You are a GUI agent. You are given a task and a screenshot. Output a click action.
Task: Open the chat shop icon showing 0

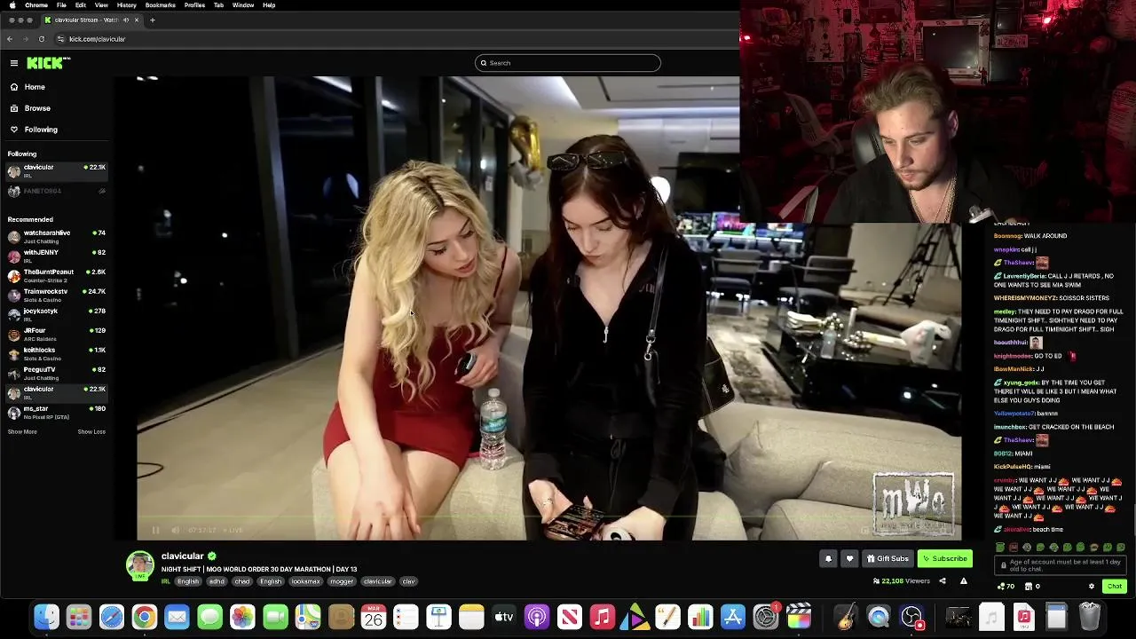point(1032,586)
